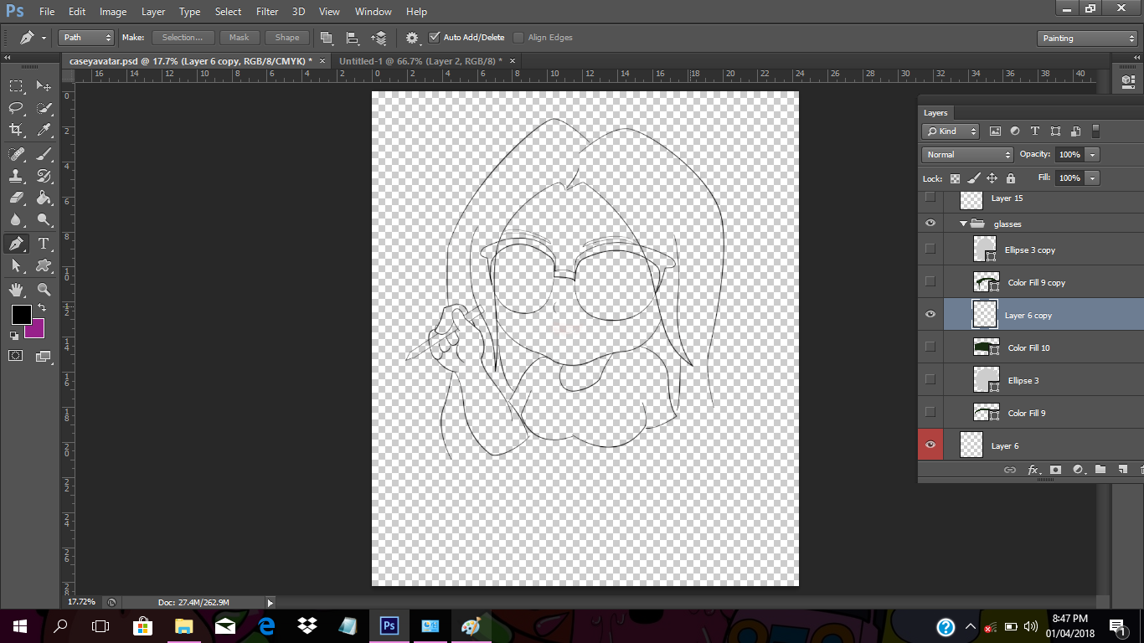This screenshot has height=643, width=1144.
Task: Select the Lasso tool
Action: point(16,108)
